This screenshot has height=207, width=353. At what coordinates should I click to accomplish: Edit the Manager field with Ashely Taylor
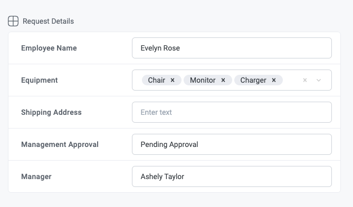tap(232, 176)
